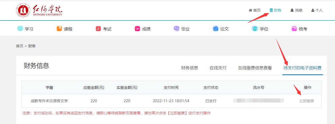Open the 学习 study icon
The image size is (335, 124).
point(20,29)
